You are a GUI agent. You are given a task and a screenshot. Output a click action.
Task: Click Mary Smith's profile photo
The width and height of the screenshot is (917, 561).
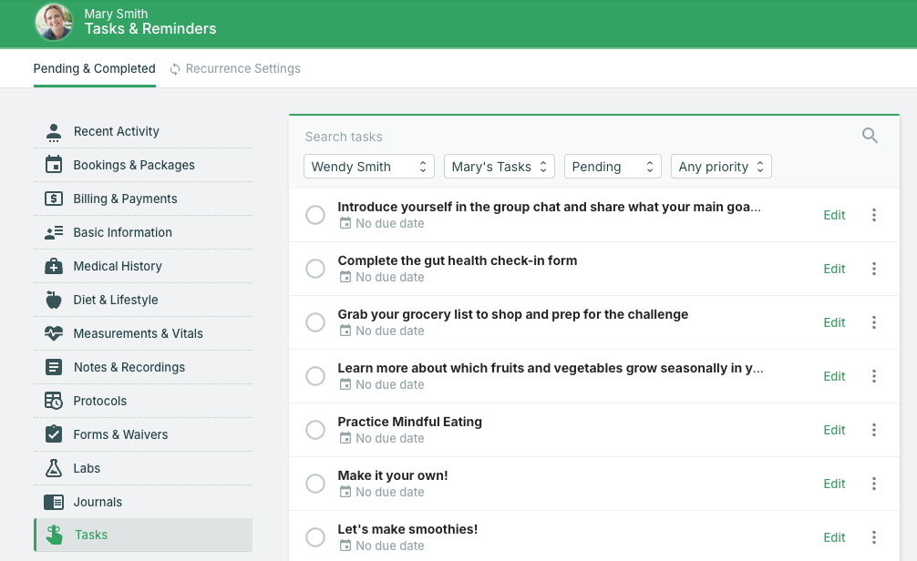pos(54,22)
